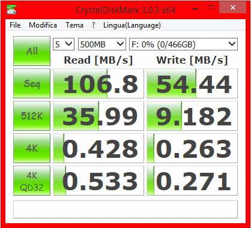Open the File menu
The image size is (251, 228).
tap(15, 25)
